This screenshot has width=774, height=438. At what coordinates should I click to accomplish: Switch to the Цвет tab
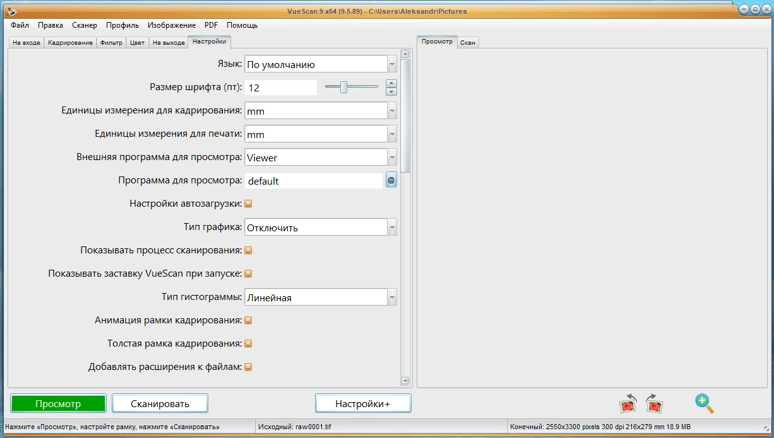137,43
